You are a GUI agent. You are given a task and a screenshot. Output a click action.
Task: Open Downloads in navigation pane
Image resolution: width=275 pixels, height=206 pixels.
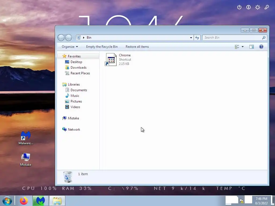(78, 67)
